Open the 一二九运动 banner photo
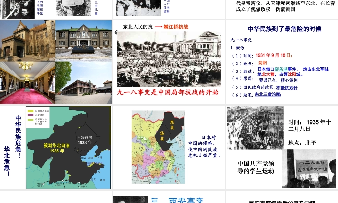338x203 pixels. pos(309,169)
